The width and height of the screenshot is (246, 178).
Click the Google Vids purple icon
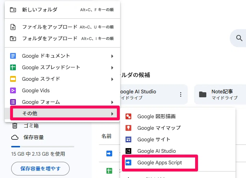pyautogui.click(x=13, y=90)
